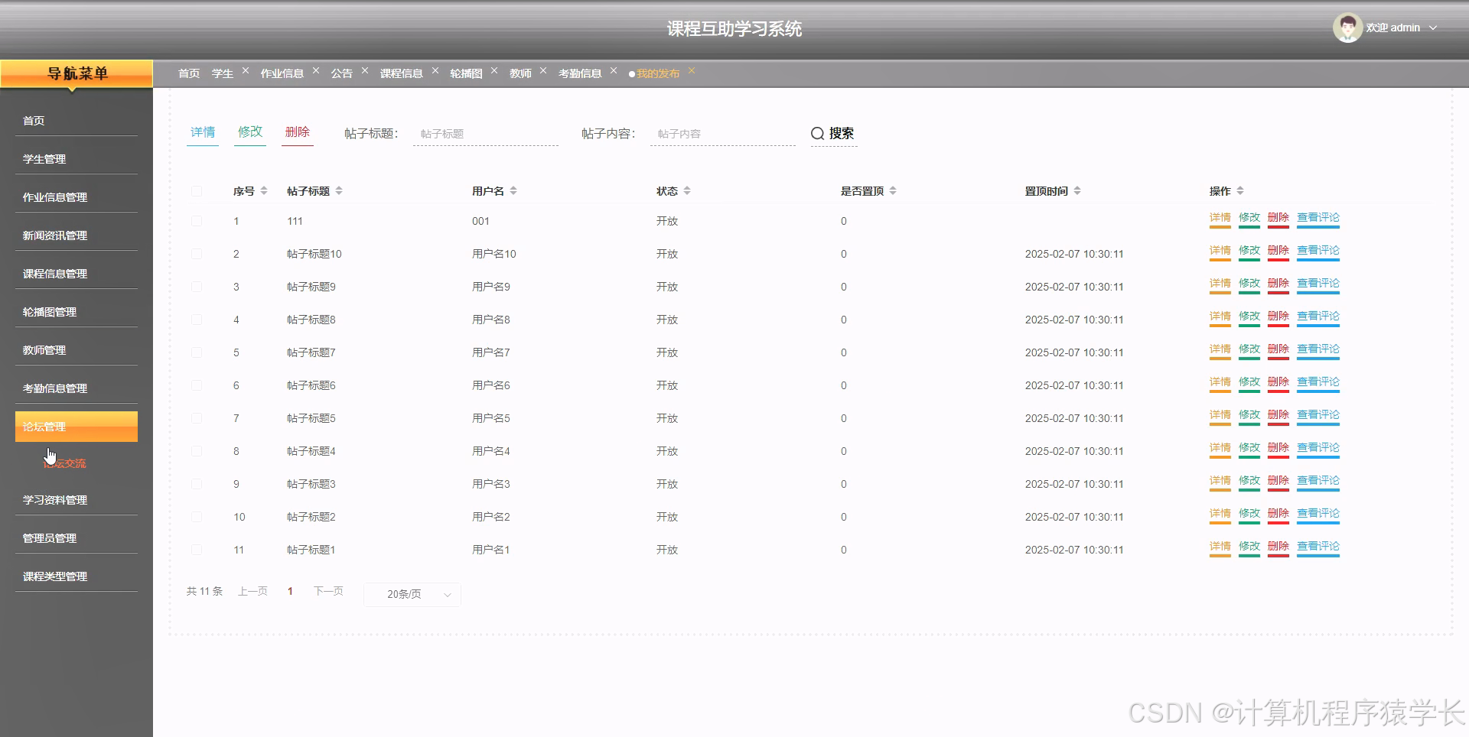The height and width of the screenshot is (737, 1469).
Task: Switch to the 考勤信息 tab
Action: pyautogui.click(x=581, y=73)
